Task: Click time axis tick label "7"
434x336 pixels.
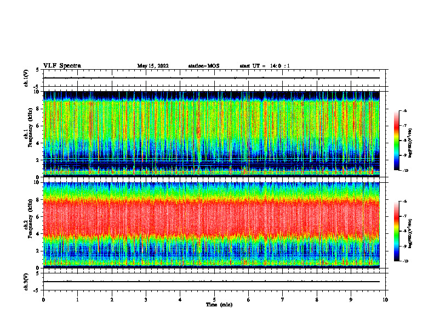Action: pyautogui.click(x=283, y=300)
